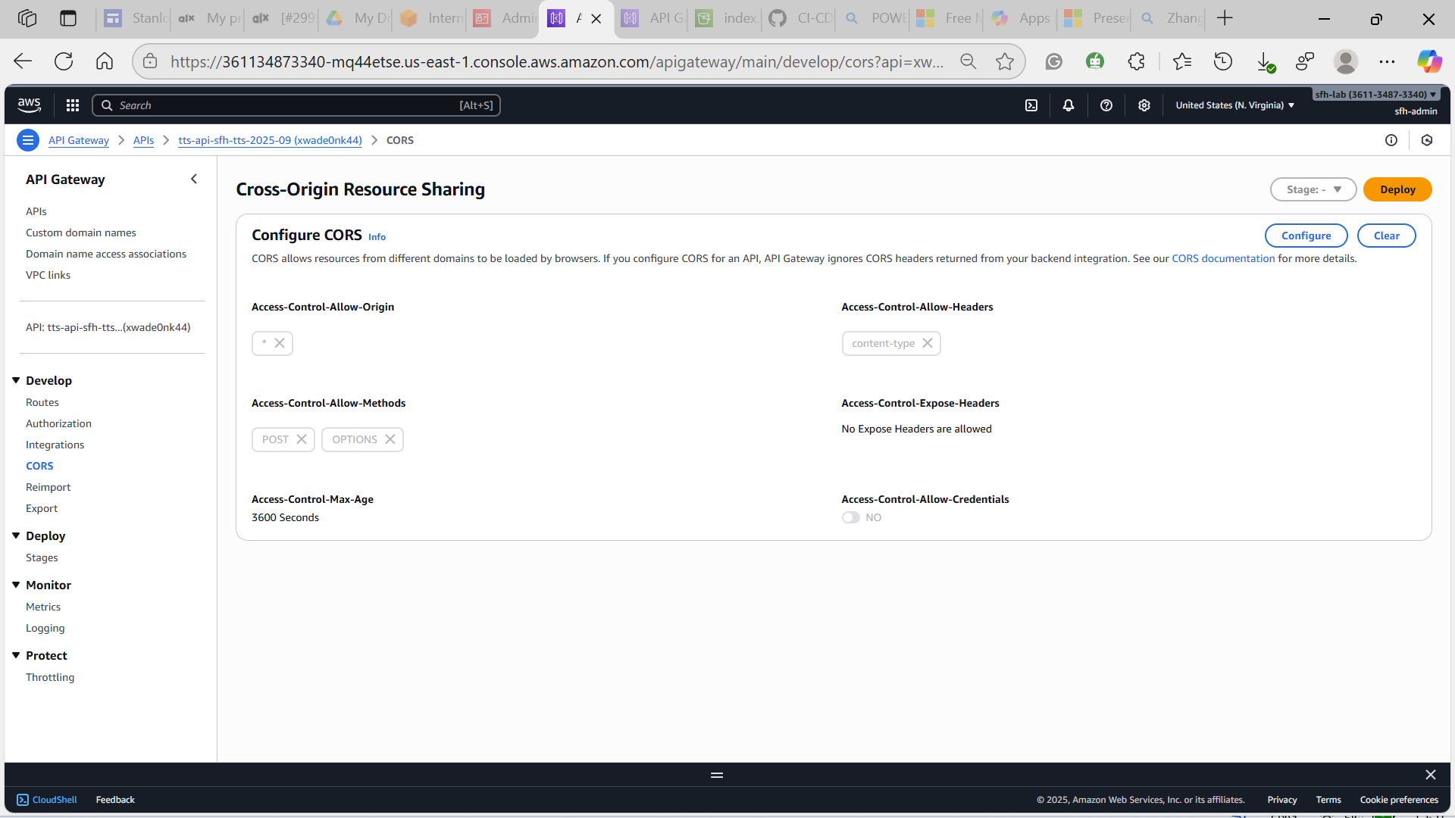Remove the POST method tag
Screen dimensions: 1455x818
click(x=302, y=439)
